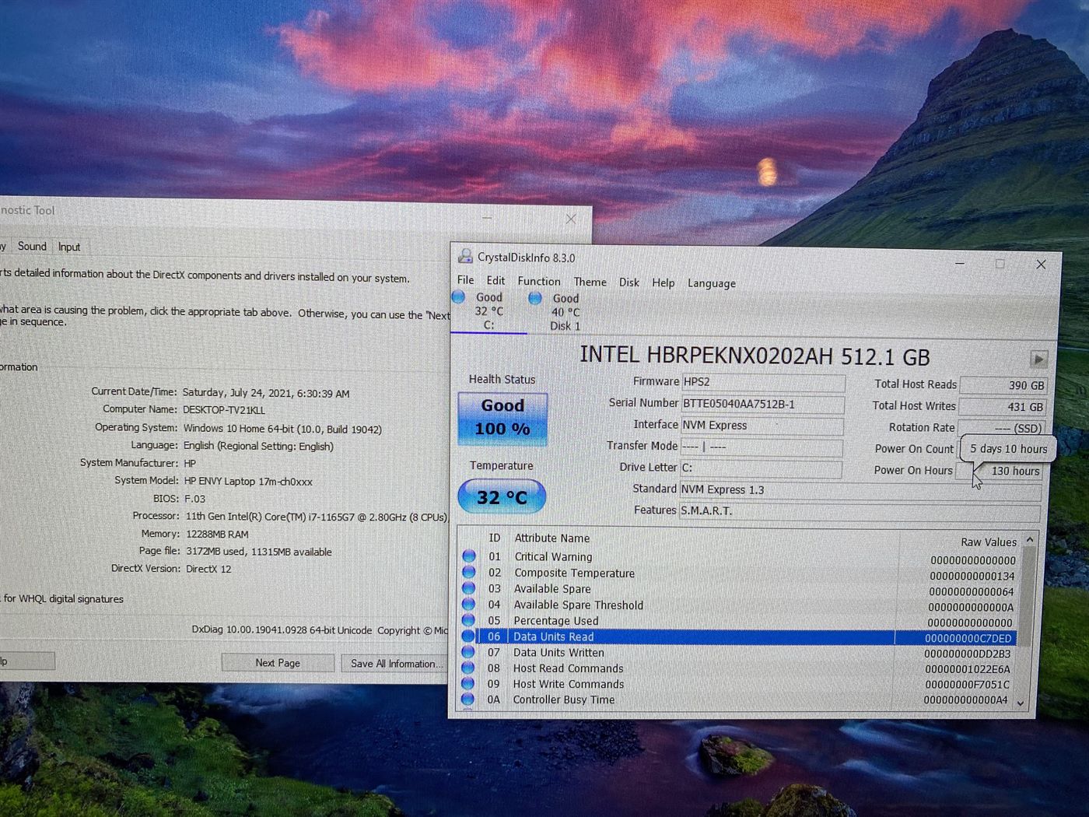Click the Critical Warning status orb
The width and height of the screenshot is (1089, 817).
(x=469, y=556)
